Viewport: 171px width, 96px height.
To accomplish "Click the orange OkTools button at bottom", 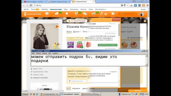I will coord(138,91).
